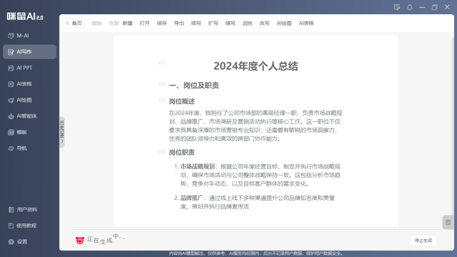This screenshot has width=457, height=257.
Task: Choose 缩写 in the toolbar
Action: coord(230,23)
